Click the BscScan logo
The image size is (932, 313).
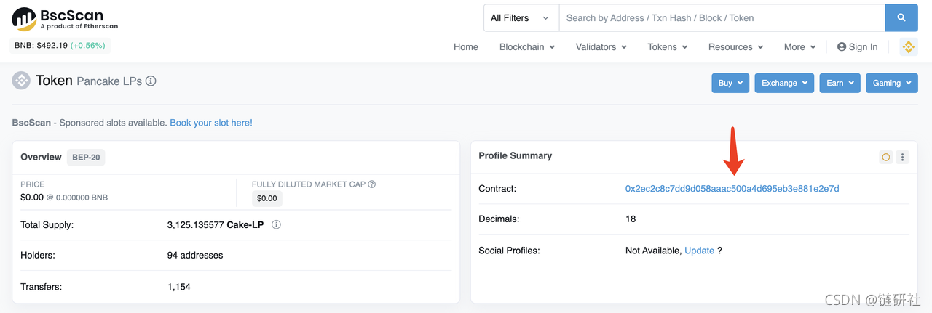point(64,19)
